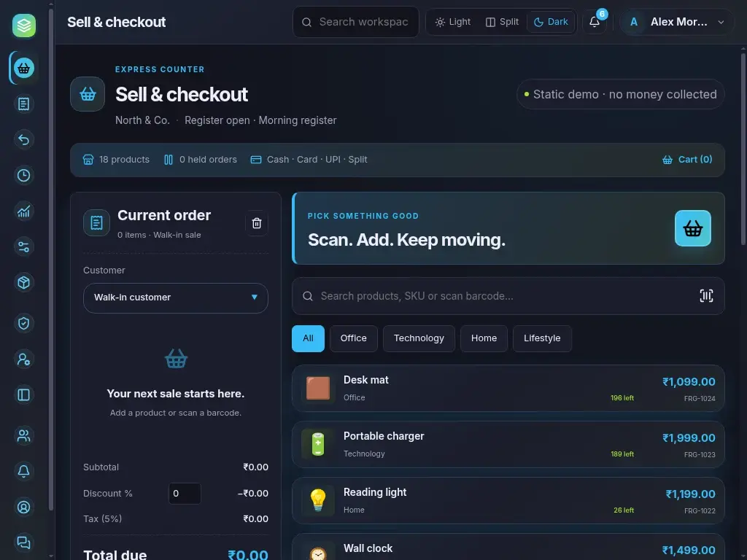Click the green stacked-layers app logo
Screen dimensions: 747x560
[x=24, y=26]
